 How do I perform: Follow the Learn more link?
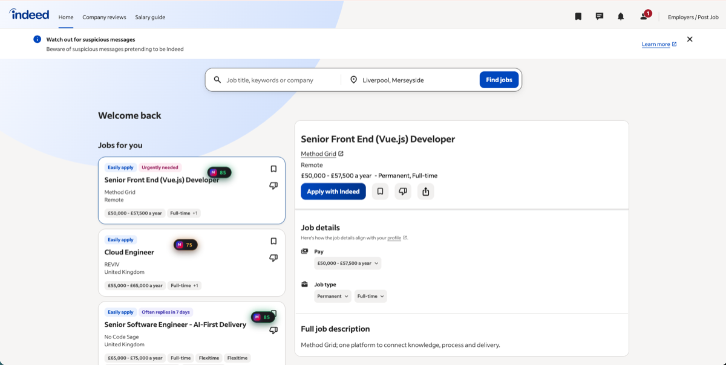659,44
